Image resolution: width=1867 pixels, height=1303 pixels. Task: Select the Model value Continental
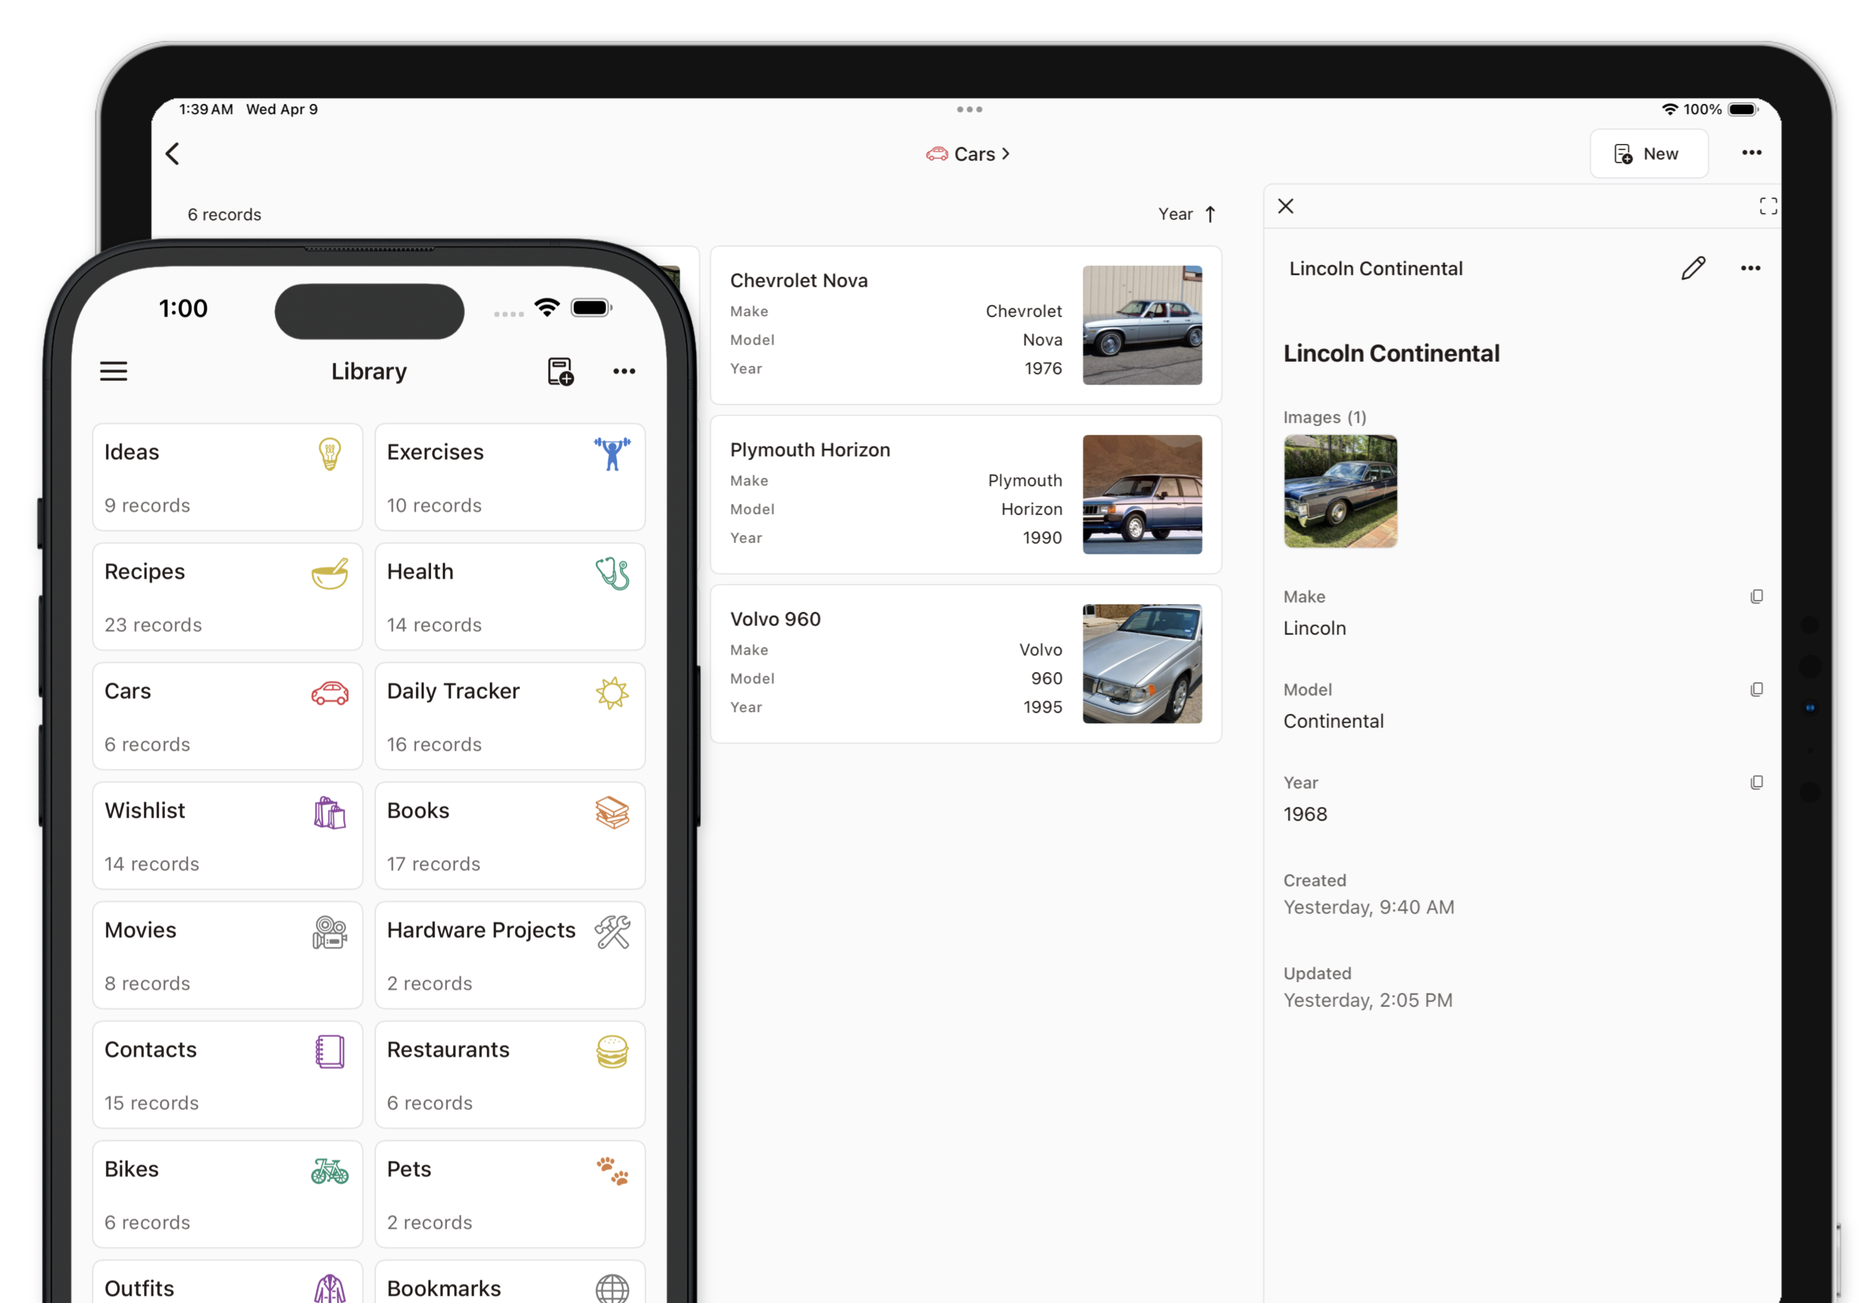click(x=1334, y=721)
